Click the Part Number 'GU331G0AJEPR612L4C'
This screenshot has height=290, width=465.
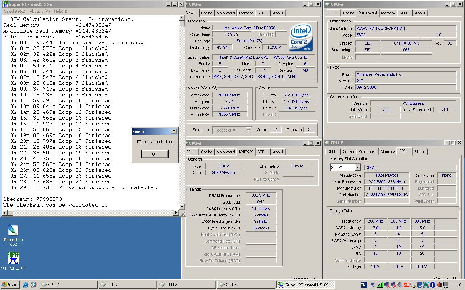[387, 195]
